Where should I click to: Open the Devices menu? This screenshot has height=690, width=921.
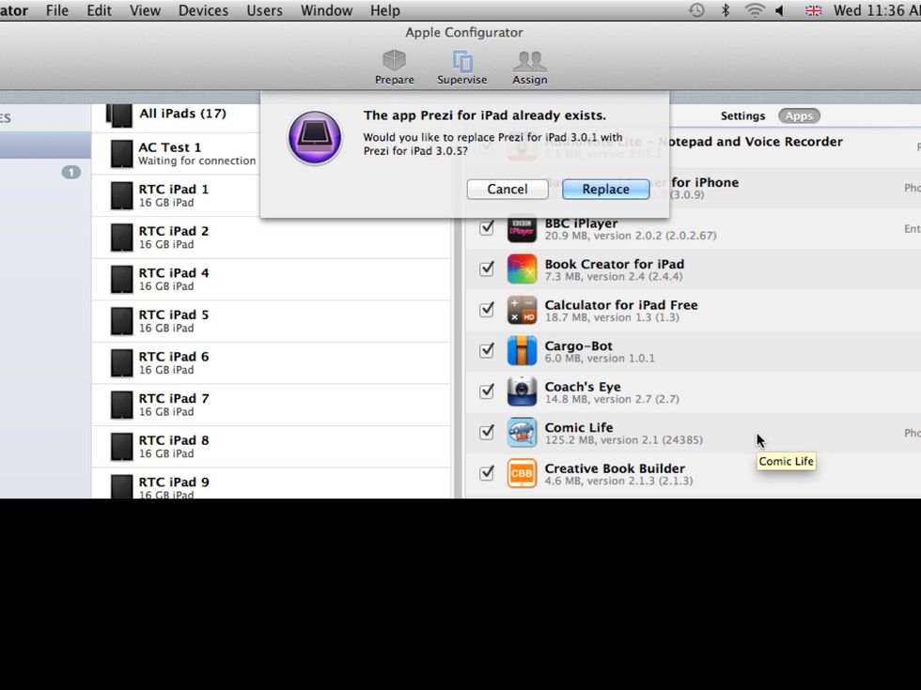(203, 10)
